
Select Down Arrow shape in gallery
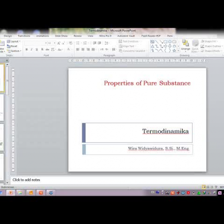(x=170, y=46)
